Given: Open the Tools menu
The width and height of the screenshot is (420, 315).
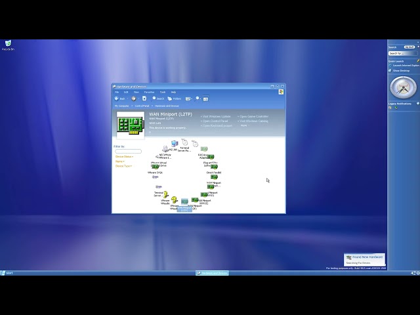Looking at the screenshot, I should (x=163, y=92).
